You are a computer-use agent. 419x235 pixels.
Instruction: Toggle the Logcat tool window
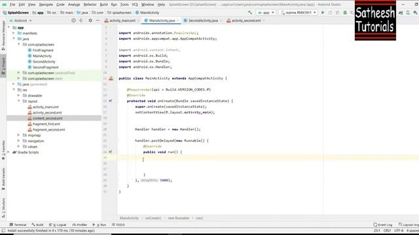click(x=58, y=225)
